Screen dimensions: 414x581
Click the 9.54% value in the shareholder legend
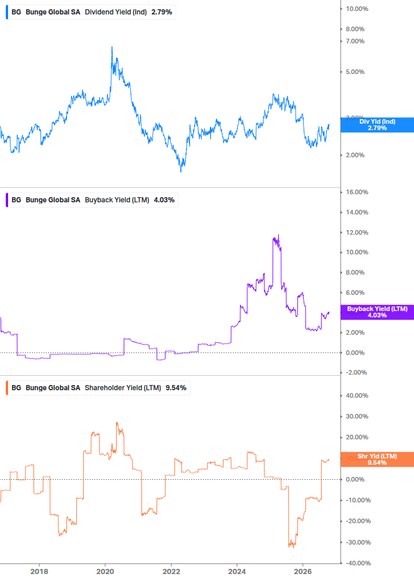click(176, 387)
